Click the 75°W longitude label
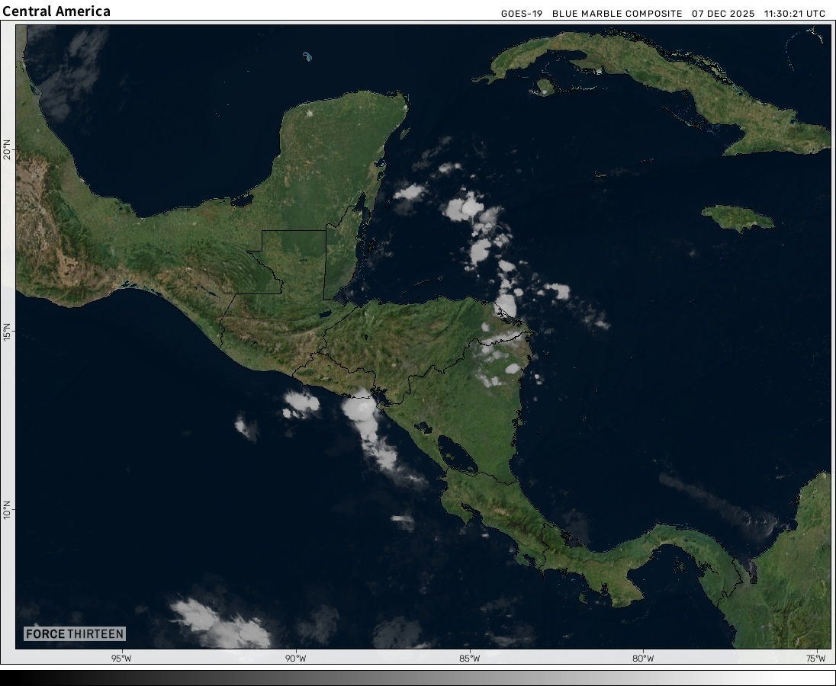The height and width of the screenshot is (686, 836). [817, 659]
